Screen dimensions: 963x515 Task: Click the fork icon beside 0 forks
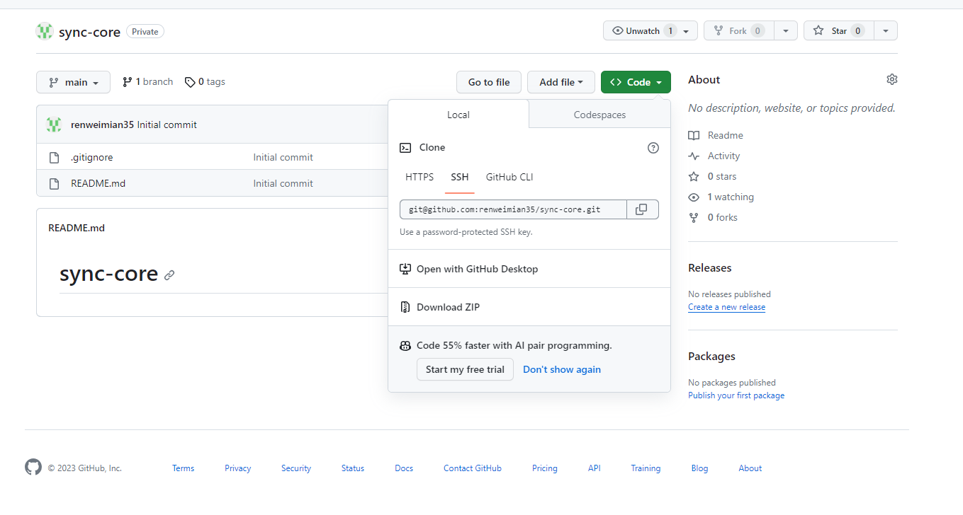(x=694, y=217)
